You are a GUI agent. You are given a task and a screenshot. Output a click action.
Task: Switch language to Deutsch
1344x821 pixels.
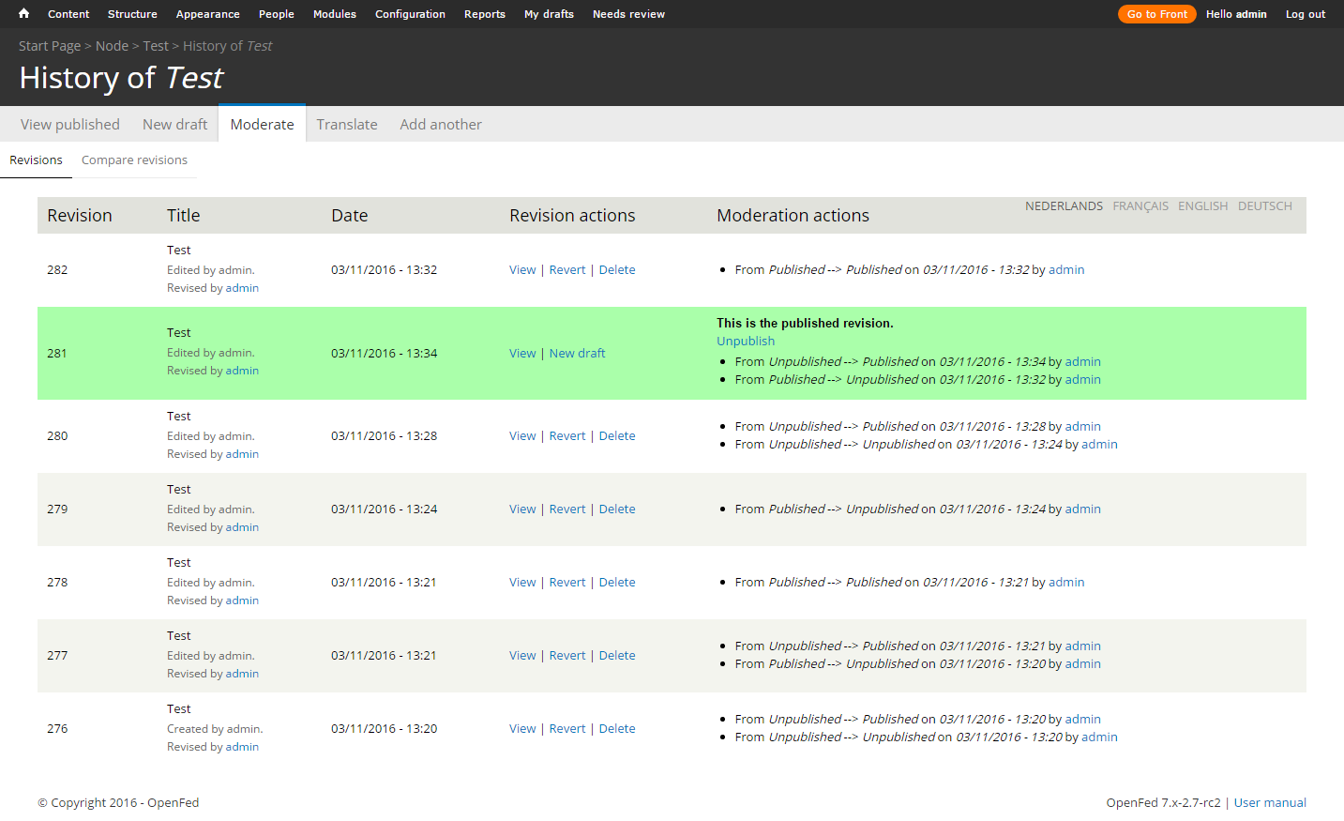[1264, 206]
